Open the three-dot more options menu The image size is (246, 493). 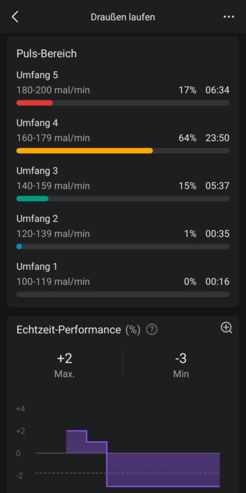click(x=228, y=17)
